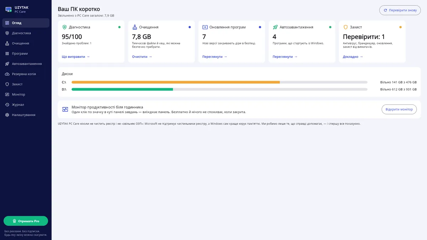
Task: Click the number 4 on startup card
Action: 274,37
